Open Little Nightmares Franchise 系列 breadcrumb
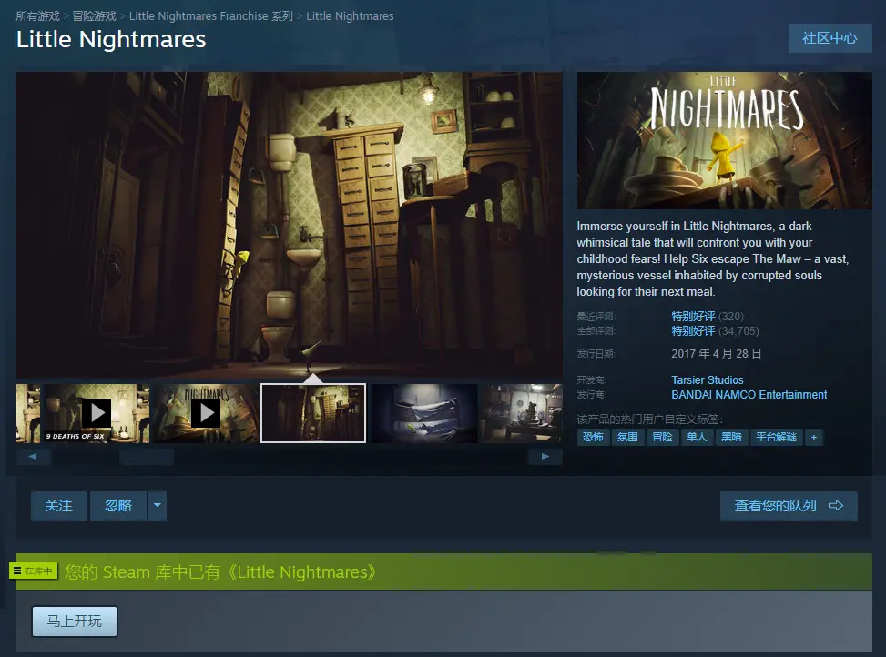This screenshot has height=657, width=886. 210,15
